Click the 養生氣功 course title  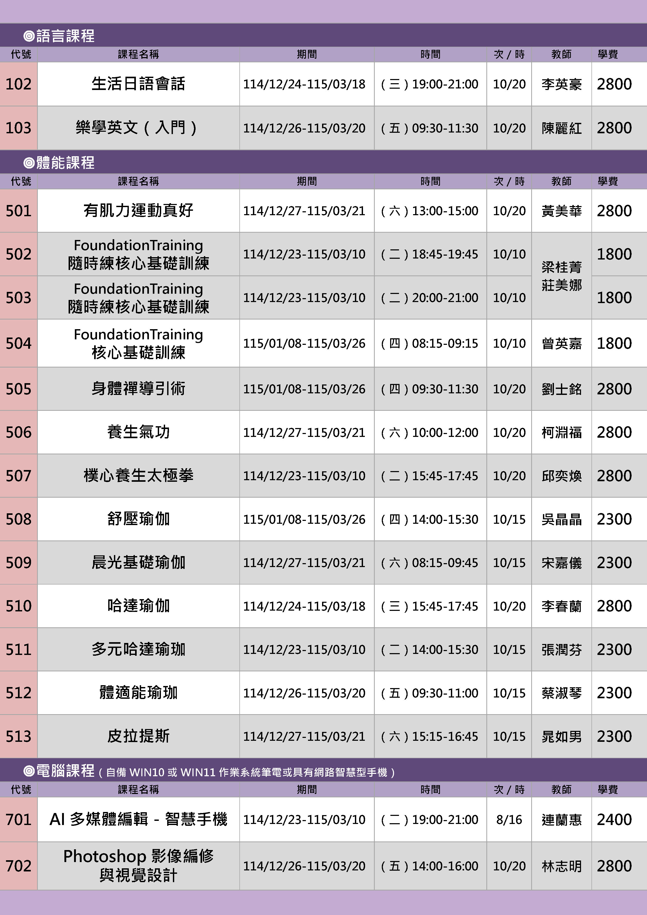coord(138,432)
